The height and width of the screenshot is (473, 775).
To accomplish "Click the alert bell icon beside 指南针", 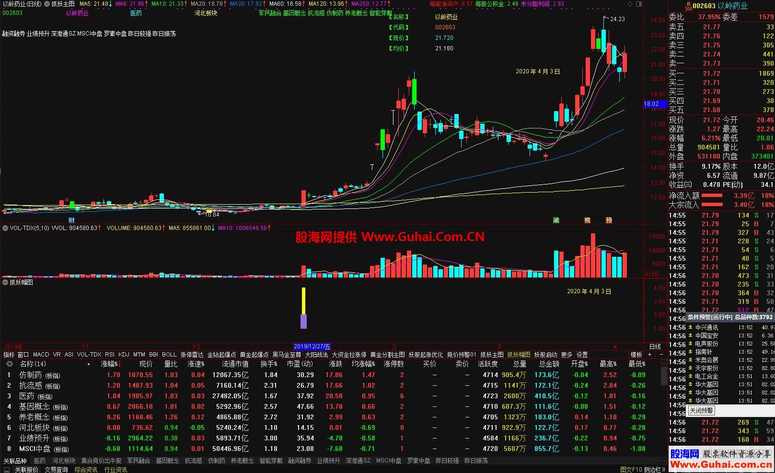I will click(690, 352).
